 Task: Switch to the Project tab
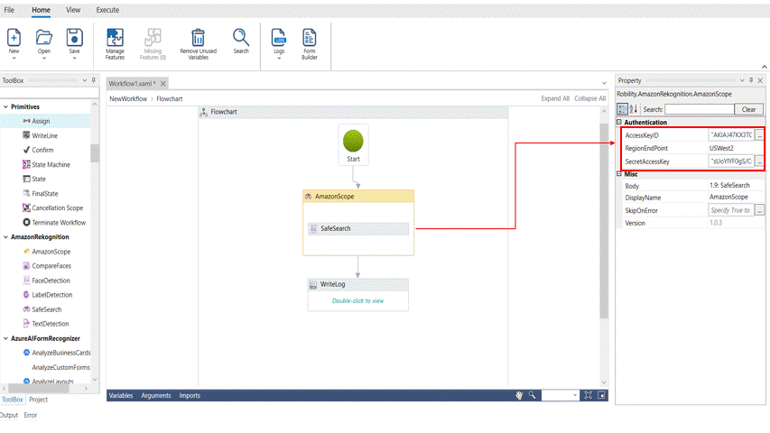pyautogui.click(x=38, y=400)
